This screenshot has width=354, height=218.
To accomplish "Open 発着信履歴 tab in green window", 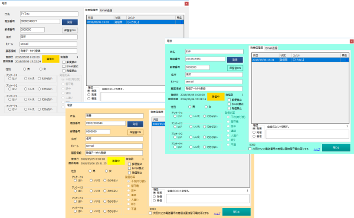I will tap(257, 48).
